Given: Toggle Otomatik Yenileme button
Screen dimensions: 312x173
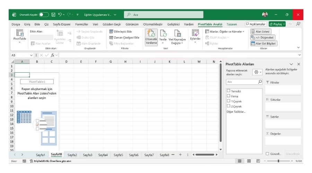Looking at the screenshot, I should (151, 37).
